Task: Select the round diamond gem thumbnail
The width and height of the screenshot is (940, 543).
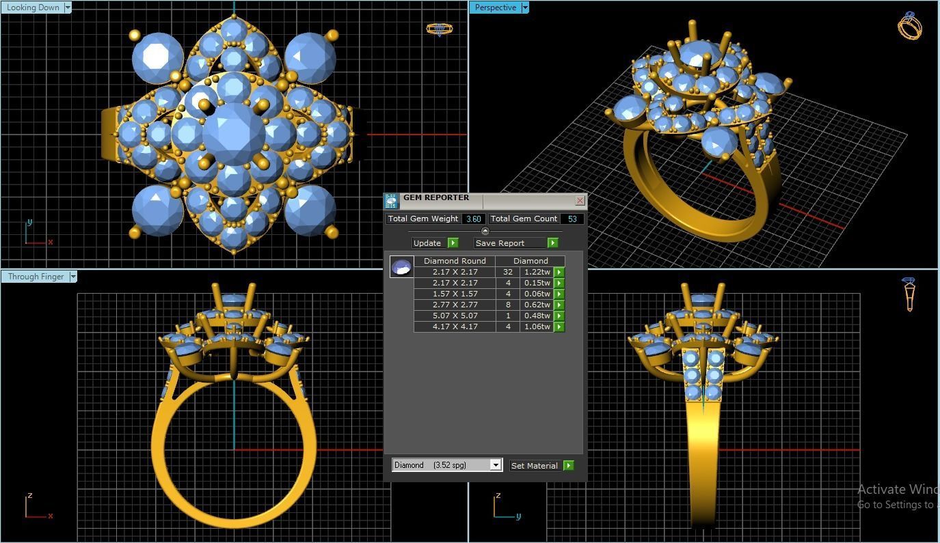Action: (401, 266)
